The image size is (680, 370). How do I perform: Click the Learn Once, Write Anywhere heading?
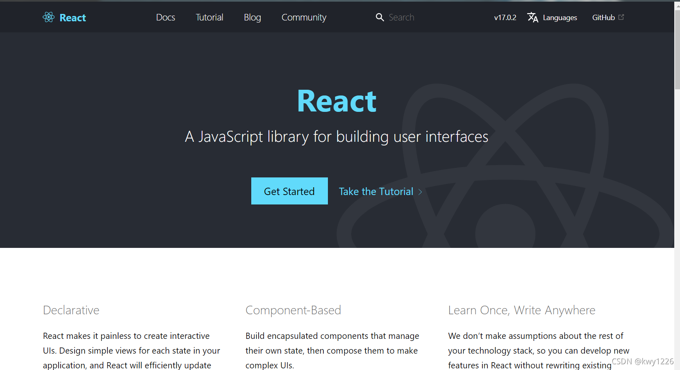click(x=522, y=310)
